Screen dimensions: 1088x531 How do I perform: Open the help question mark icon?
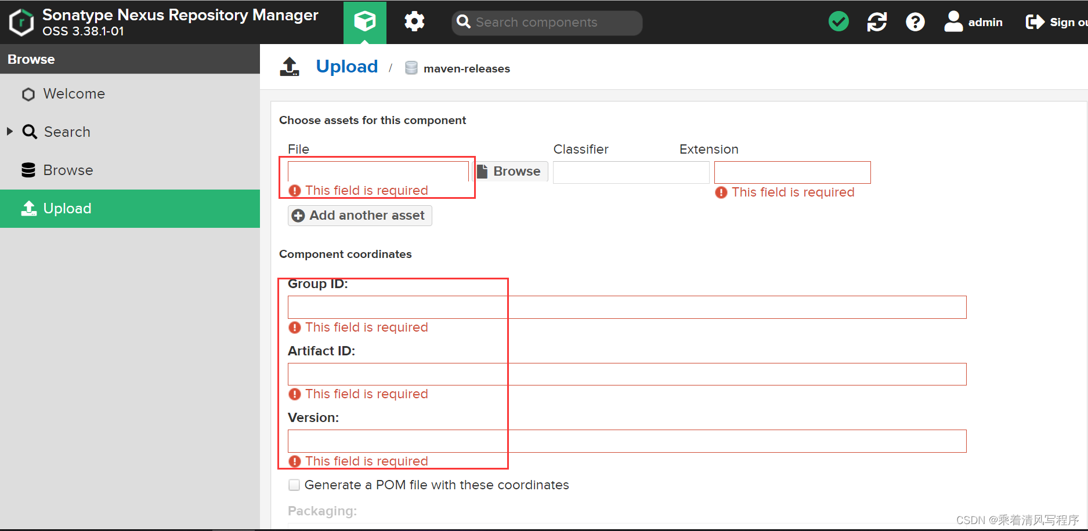point(915,22)
